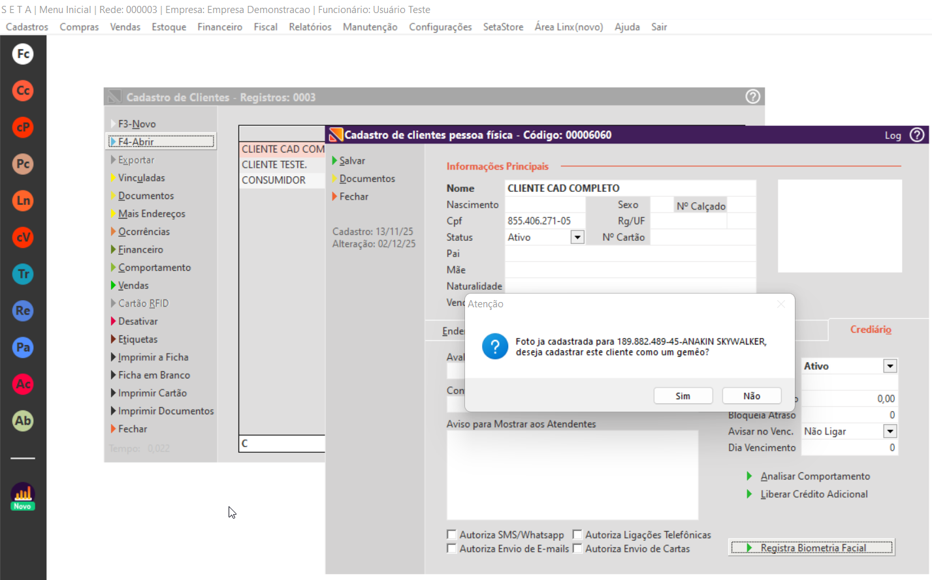Image resolution: width=932 pixels, height=580 pixels.
Task: Select the CLIENTE TESTE. row in list
Action: pos(282,164)
